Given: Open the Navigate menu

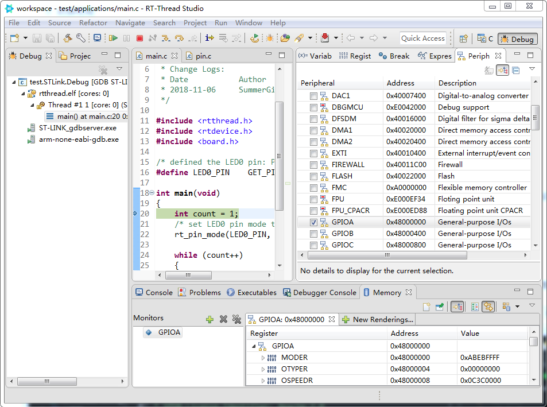Looking at the screenshot, I should coord(130,22).
